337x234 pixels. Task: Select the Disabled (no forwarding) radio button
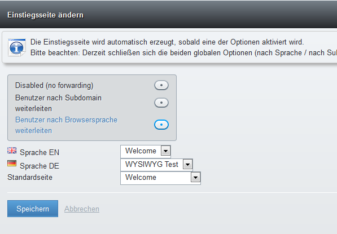161,85
